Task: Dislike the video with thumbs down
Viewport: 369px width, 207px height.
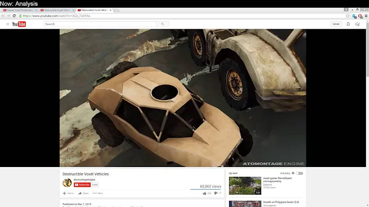Action: click(x=216, y=193)
